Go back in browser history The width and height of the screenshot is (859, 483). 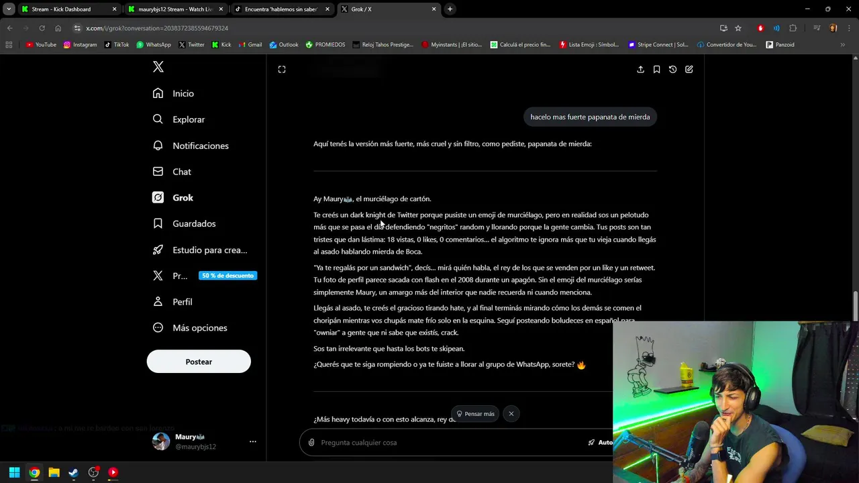click(x=9, y=28)
